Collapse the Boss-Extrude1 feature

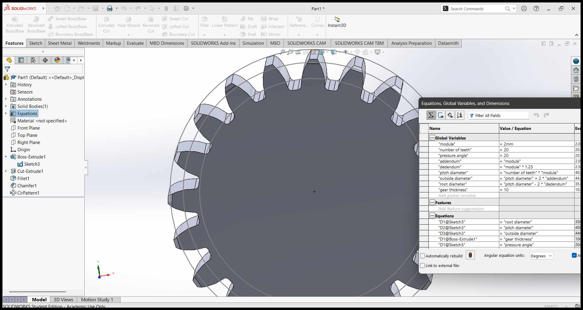point(6,157)
